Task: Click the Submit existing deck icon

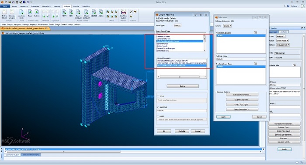Action: click(37, 13)
